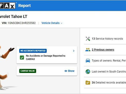Screen dimensions: 126x94
Task: Click Types of owners: Rental text
Action: click(x=109, y=61)
